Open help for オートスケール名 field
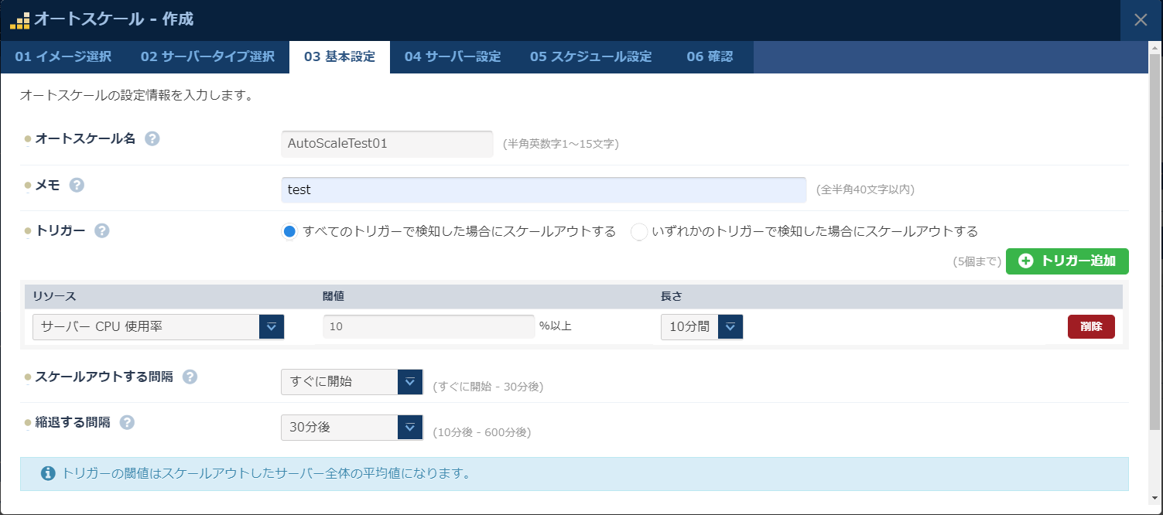The width and height of the screenshot is (1163, 515). point(152,138)
